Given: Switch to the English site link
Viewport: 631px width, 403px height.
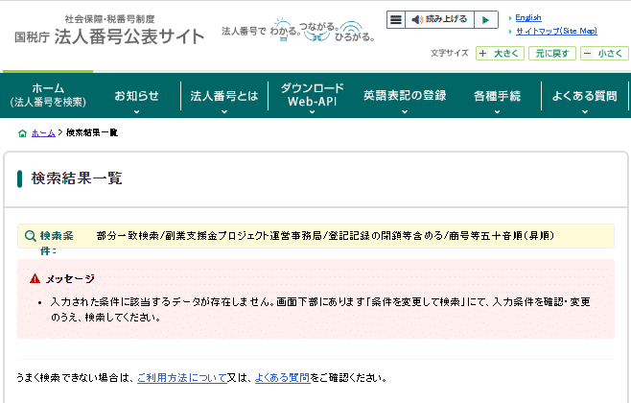Looking at the screenshot, I should (x=527, y=17).
